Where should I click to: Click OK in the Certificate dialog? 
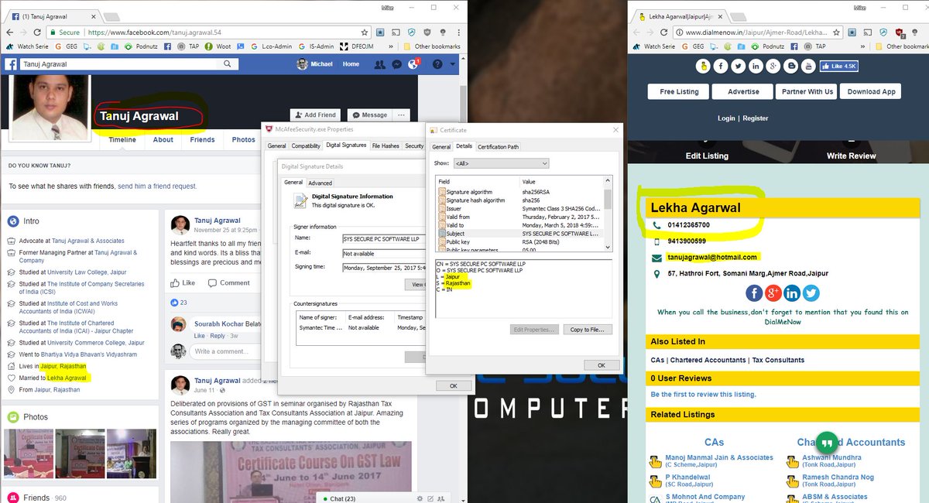click(602, 364)
